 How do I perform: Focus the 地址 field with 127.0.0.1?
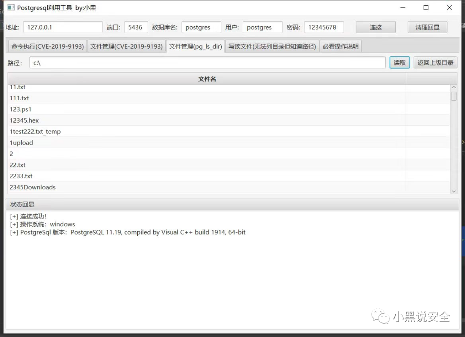[x=63, y=27]
